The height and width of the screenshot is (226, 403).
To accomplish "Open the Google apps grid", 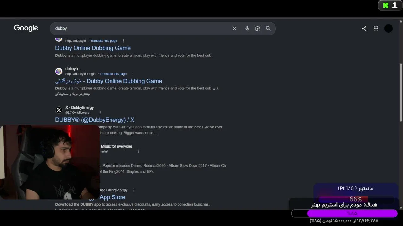I will [376, 29].
